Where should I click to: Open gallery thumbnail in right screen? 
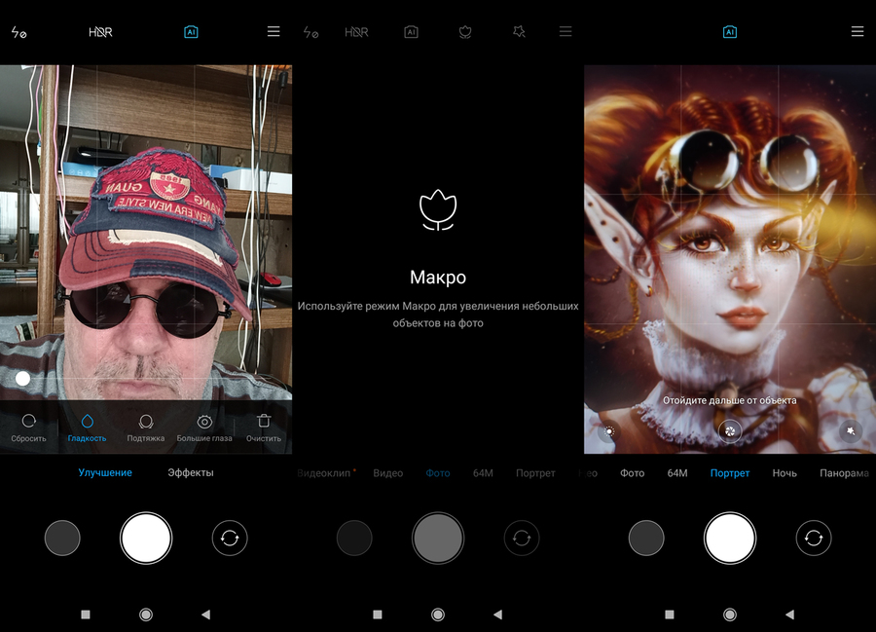(x=646, y=539)
